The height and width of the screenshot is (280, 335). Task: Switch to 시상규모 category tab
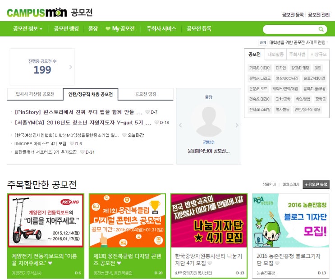(x=319, y=54)
